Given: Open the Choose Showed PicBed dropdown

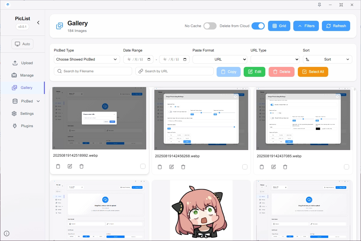Looking at the screenshot, I should coord(87,59).
